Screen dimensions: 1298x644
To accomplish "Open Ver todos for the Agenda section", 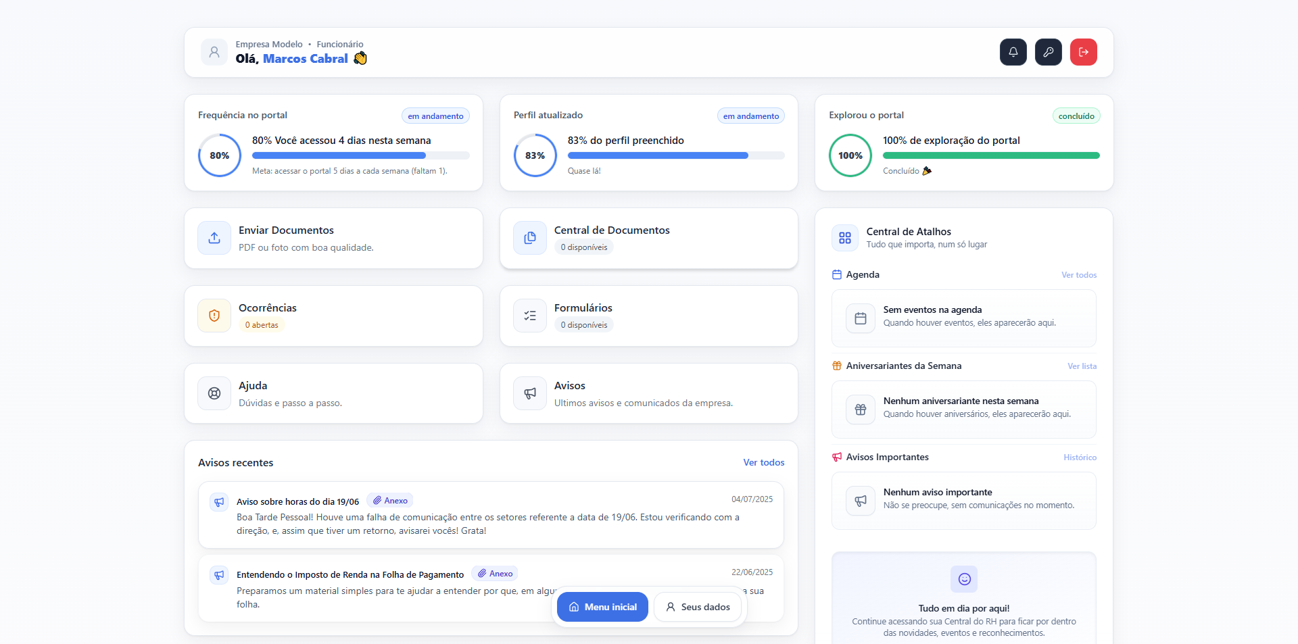I will 1078,274.
